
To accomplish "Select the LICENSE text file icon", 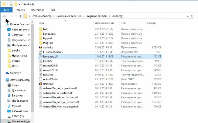I will point(40,61).
